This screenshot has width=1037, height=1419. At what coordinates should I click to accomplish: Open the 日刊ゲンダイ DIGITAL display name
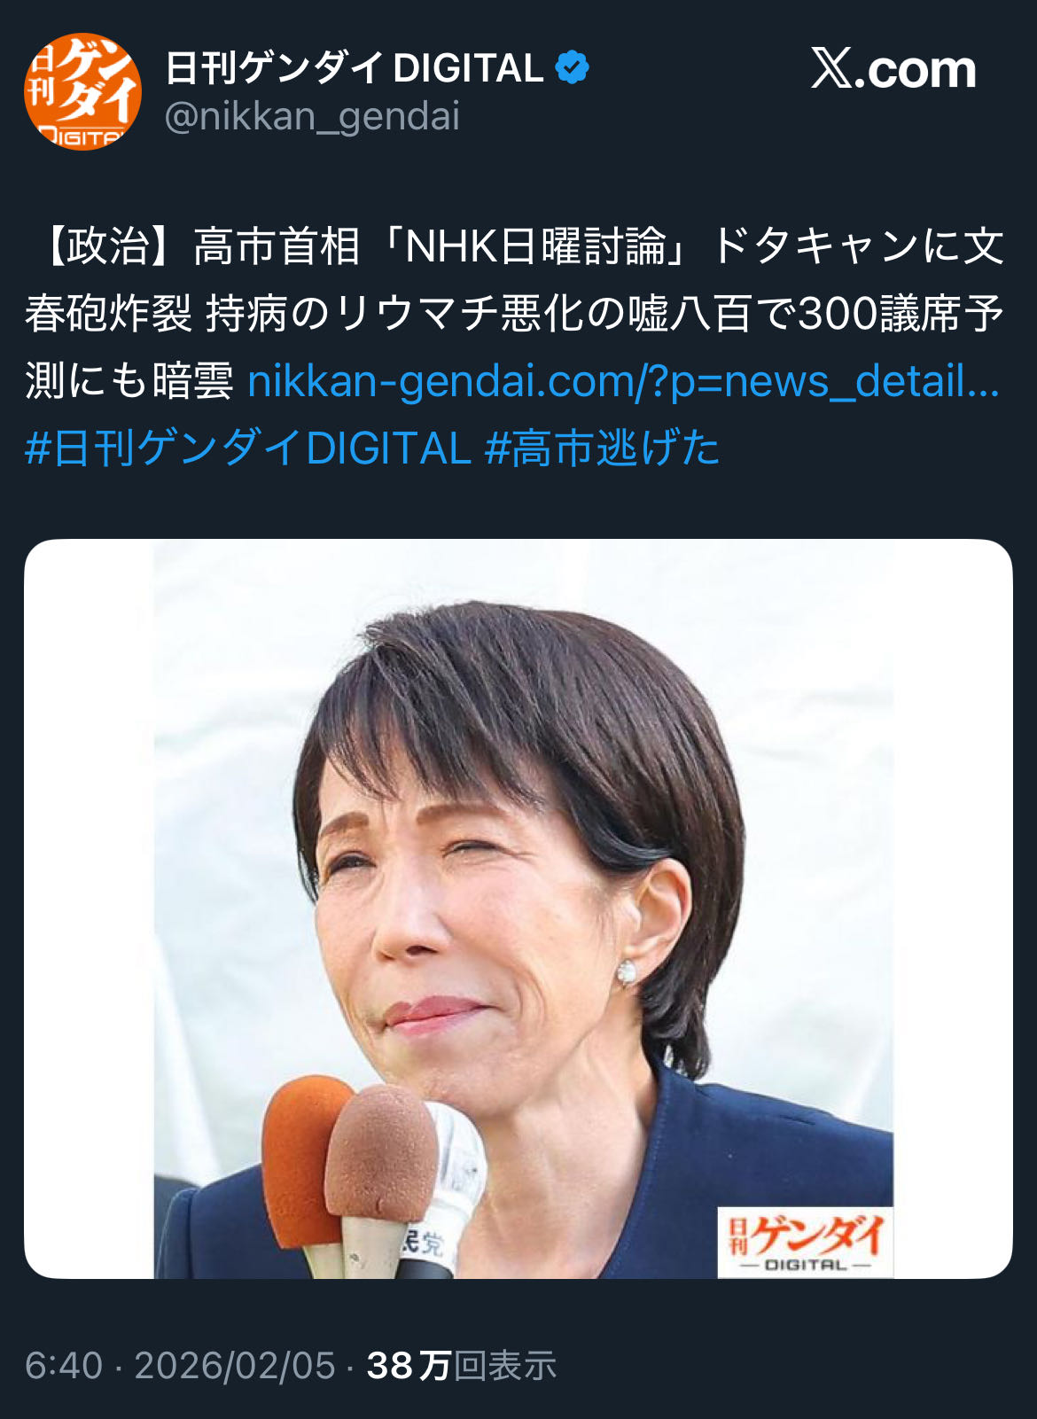point(355,68)
